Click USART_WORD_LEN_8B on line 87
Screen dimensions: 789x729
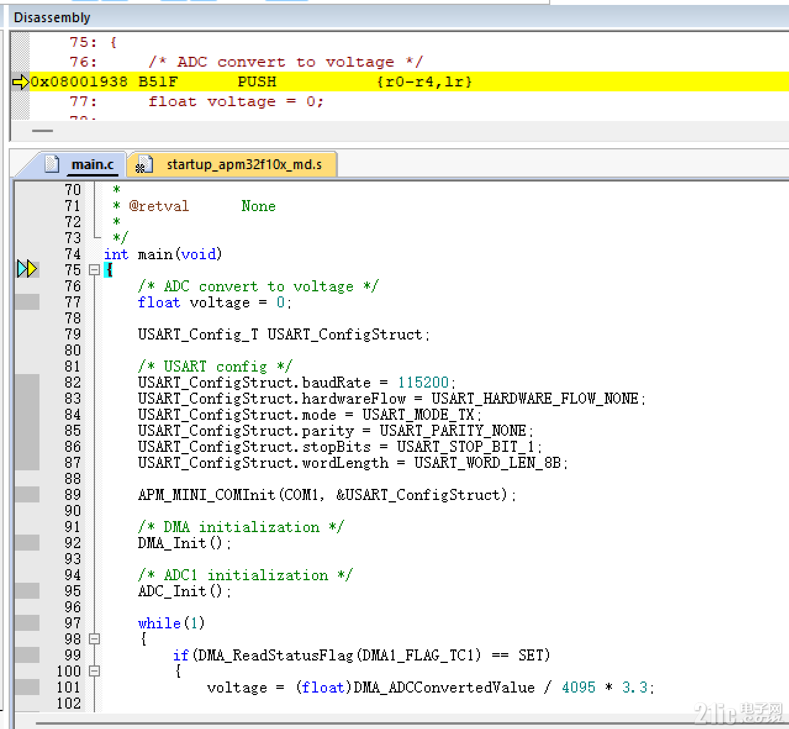(487, 463)
